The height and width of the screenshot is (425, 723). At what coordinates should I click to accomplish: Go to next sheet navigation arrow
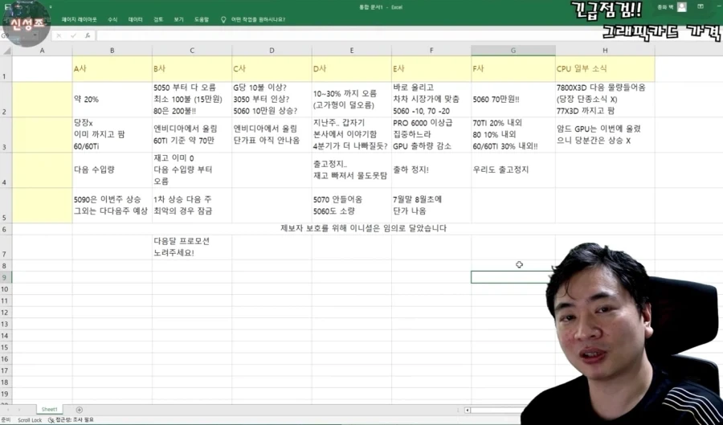(x=19, y=410)
